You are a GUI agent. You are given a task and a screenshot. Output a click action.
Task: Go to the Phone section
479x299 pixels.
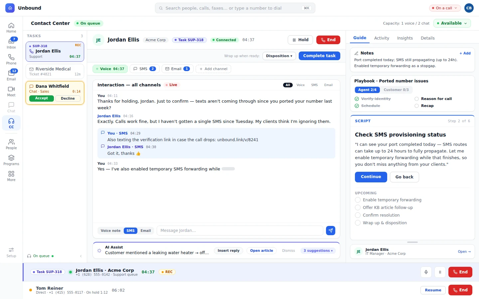point(11,59)
